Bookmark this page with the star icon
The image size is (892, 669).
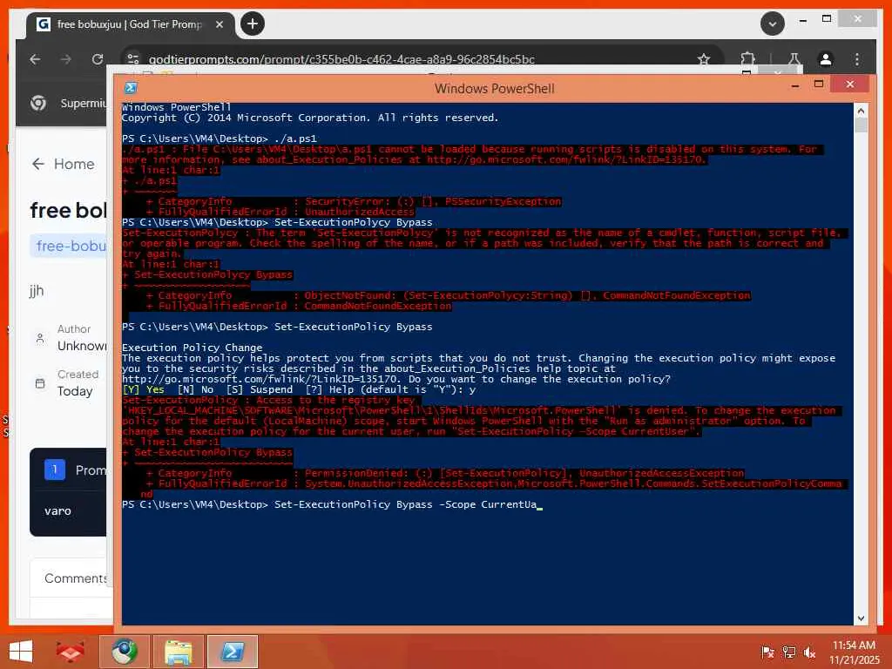(704, 59)
